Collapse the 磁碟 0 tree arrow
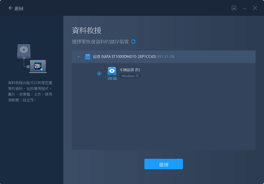The height and width of the screenshot is (184, 264). [x=78, y=57]
